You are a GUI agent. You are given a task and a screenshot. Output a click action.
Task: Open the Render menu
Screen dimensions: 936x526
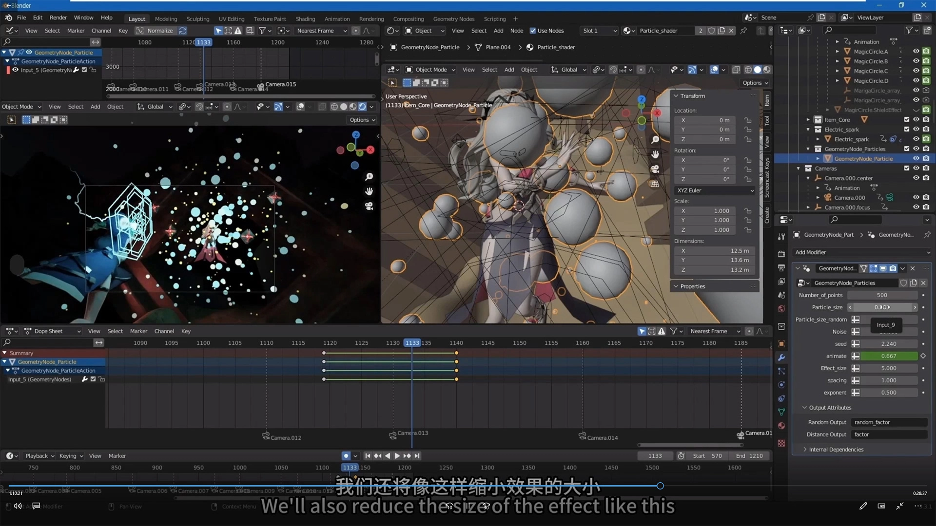click(58, 18)
